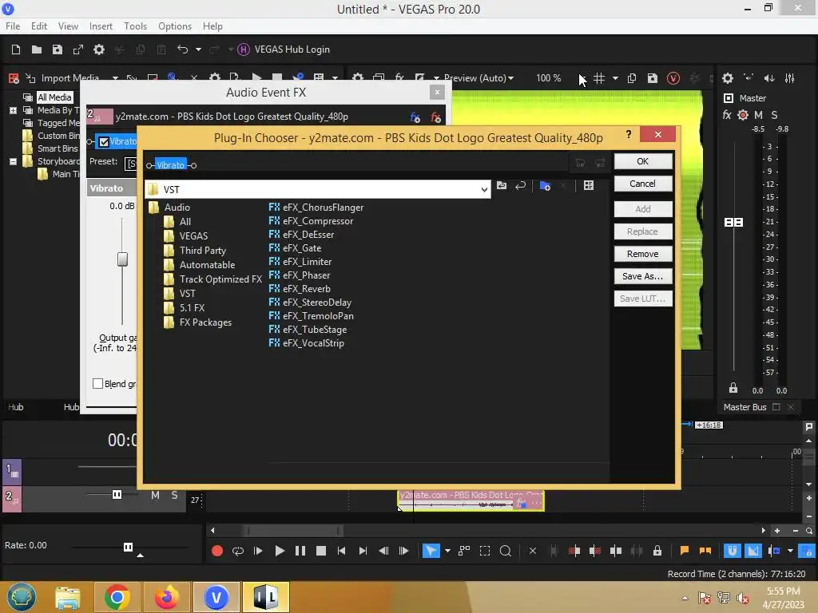
Task: Toggle Loop Playback in transport bar
Action: tap(238, 551)
